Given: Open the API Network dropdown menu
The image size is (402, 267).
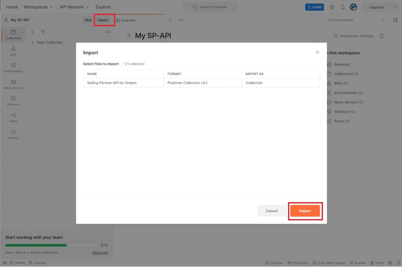Looking at the screenshot, I should [74, 7].
